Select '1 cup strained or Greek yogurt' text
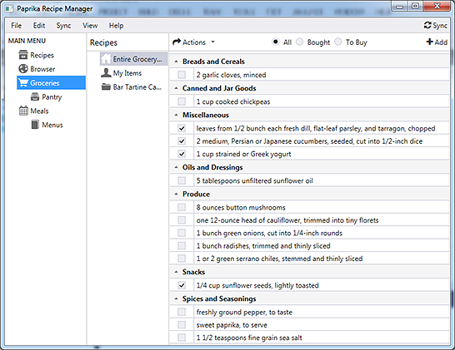 (243, 154)
